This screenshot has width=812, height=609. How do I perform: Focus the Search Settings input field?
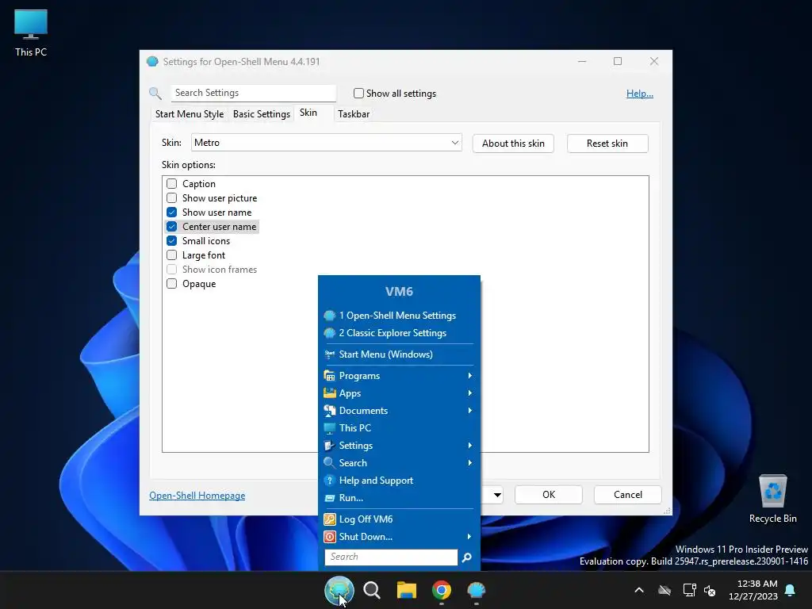[x=254, y=94]
